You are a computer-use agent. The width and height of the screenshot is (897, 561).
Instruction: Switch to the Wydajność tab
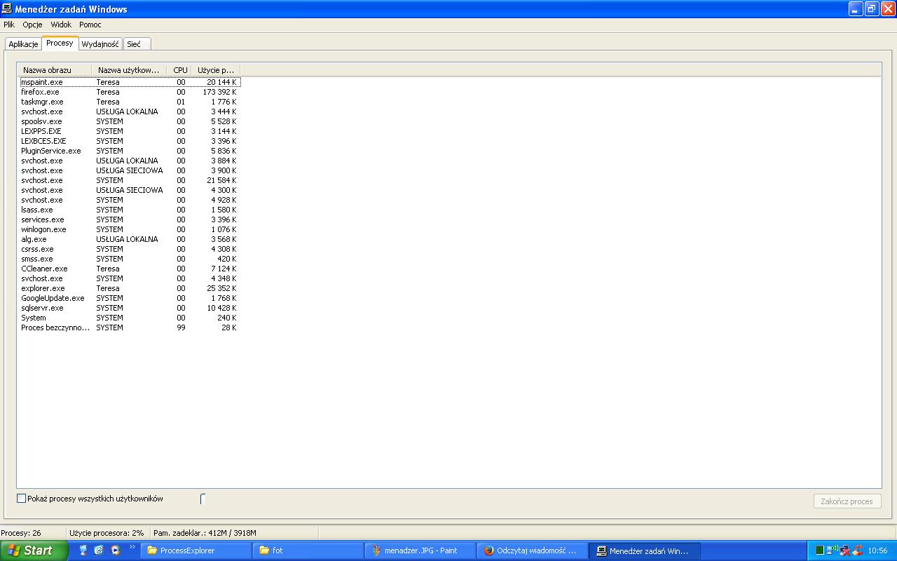[100, 43]
